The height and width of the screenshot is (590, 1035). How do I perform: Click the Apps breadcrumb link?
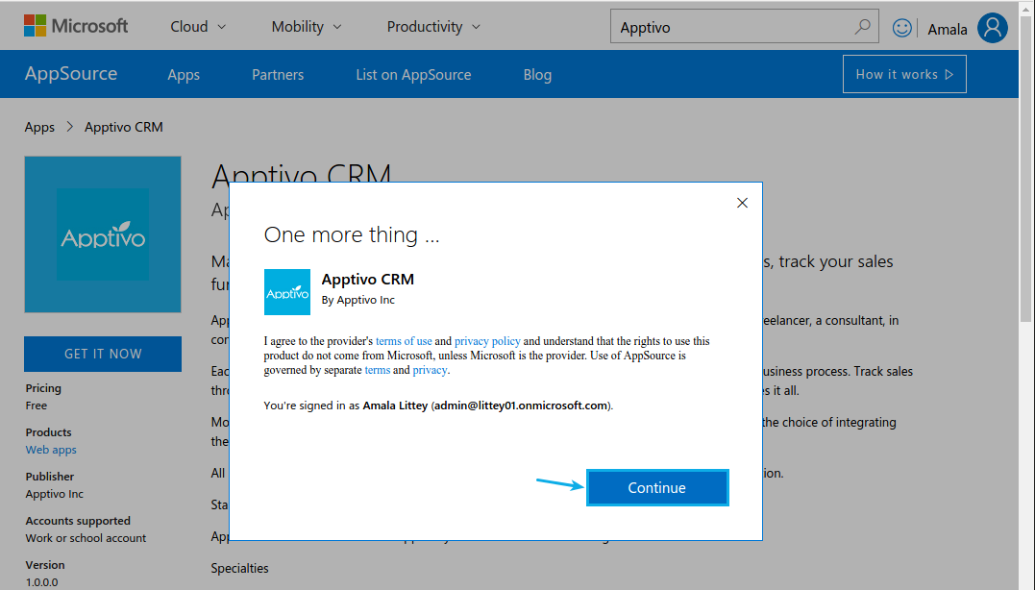pyautogui.click(x=39, y=127)
